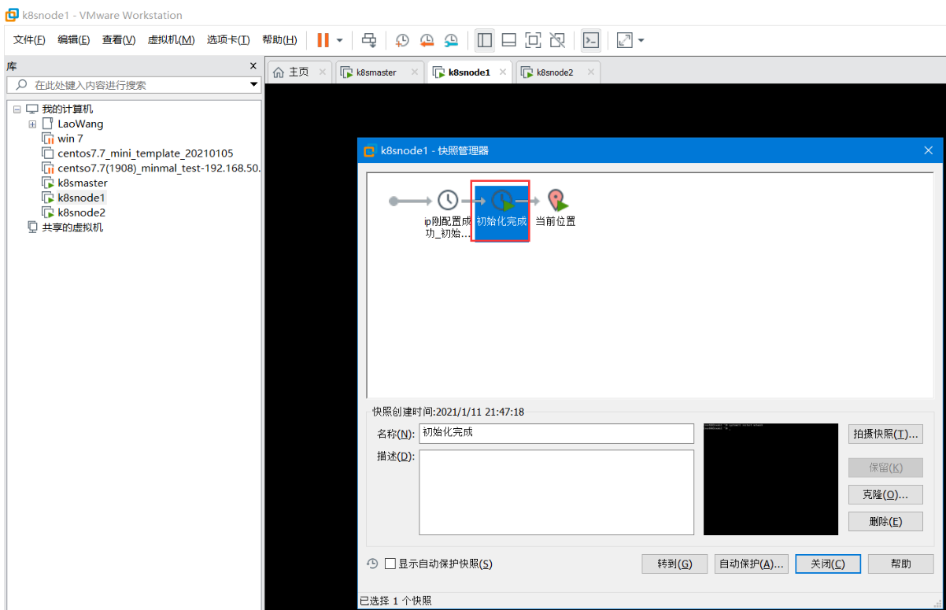
Task: Close the 主页 tab
Action: pyautogui.click(x=322, y=72)
